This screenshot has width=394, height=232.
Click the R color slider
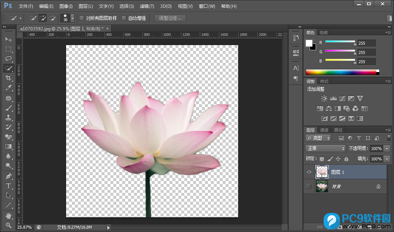(x=340, y=41)
